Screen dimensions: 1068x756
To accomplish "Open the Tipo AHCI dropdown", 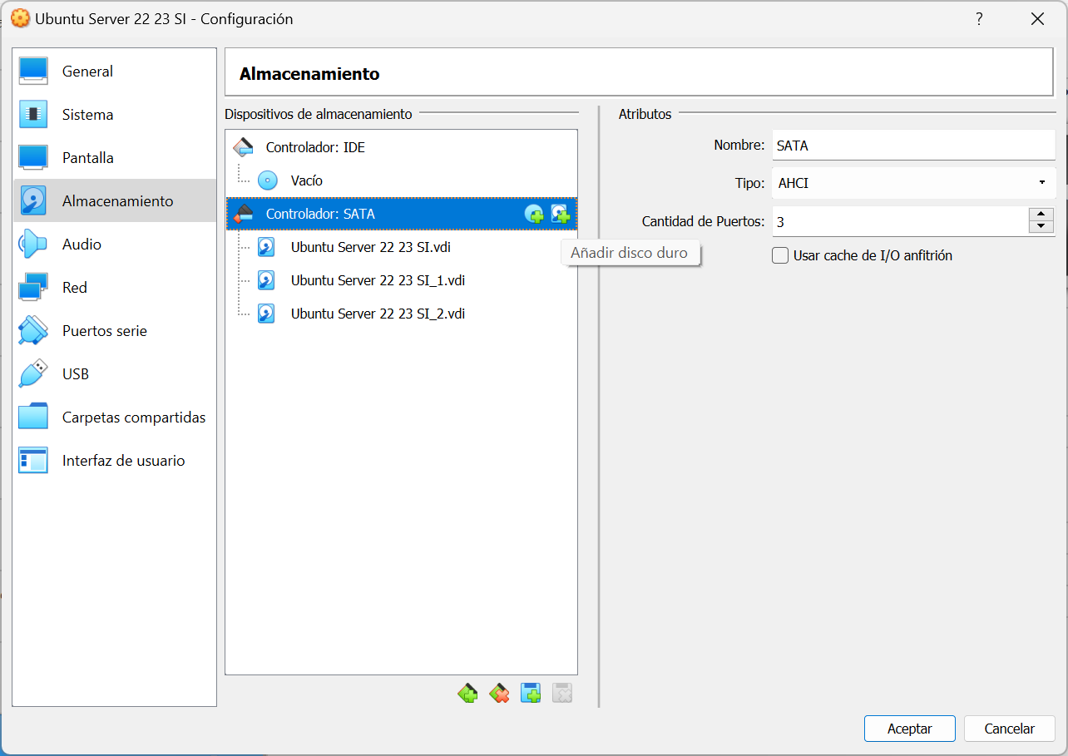I will pyautogui.click(x=913, y=183).
